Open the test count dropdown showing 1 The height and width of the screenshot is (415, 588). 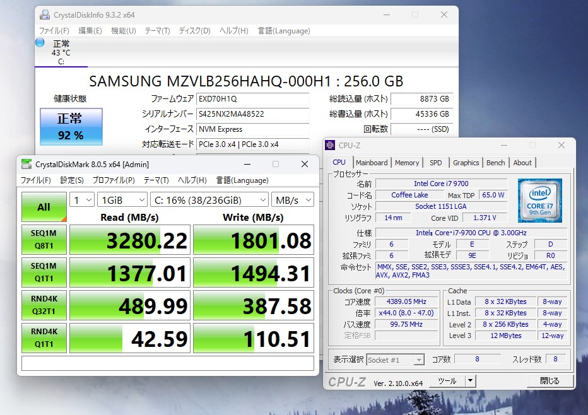[82, 200]
